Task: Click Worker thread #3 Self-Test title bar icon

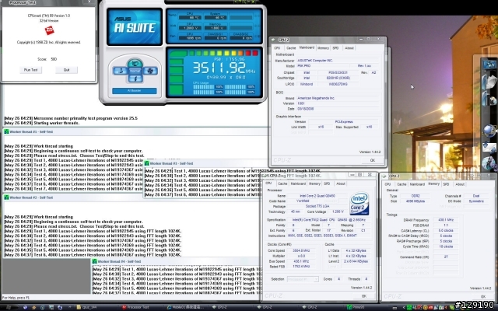Action: [147, 163]
